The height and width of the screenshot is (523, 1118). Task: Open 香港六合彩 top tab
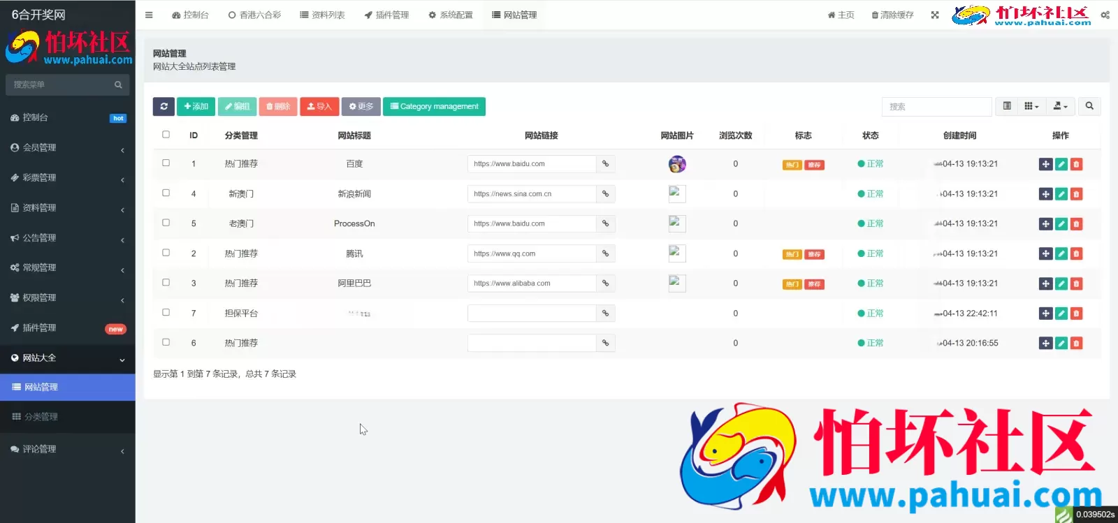coord(254,15)
